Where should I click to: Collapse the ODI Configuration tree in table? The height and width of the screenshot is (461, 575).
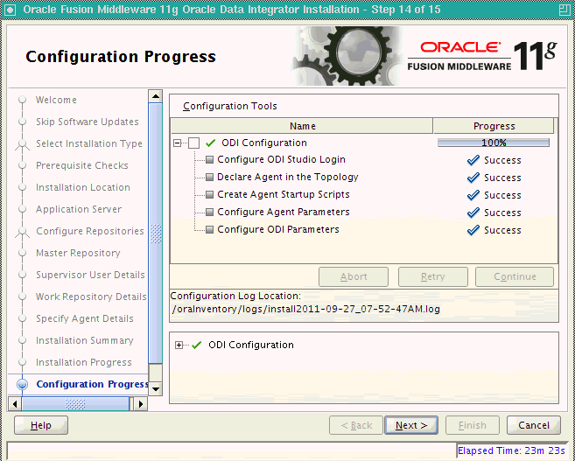(177, 143)
